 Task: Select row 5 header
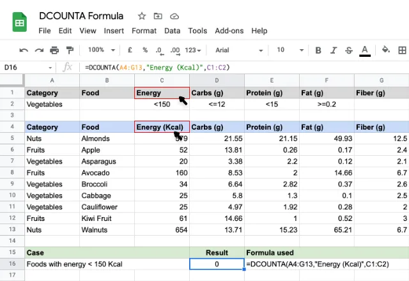[12, 138]
